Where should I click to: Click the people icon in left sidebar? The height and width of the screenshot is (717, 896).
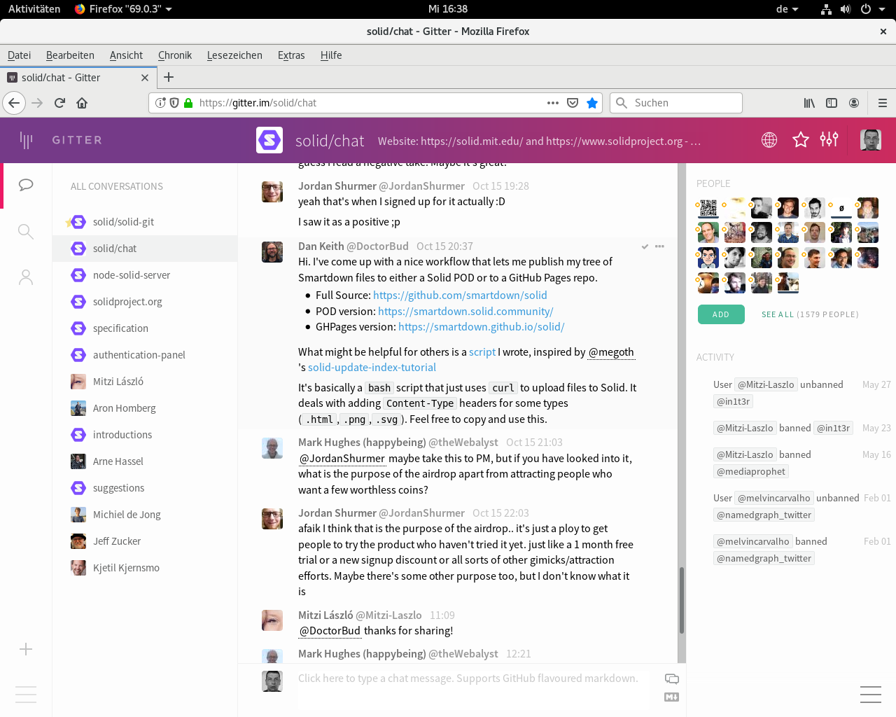point(26,278)
